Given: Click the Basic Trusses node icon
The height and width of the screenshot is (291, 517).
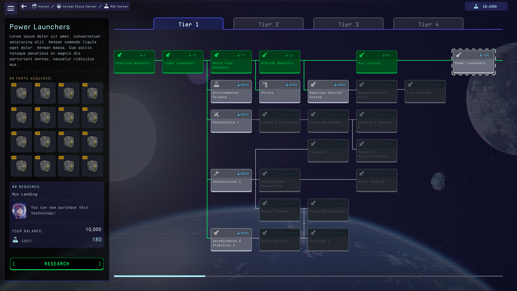Looking at the screenshot, I should pos(265,203).
